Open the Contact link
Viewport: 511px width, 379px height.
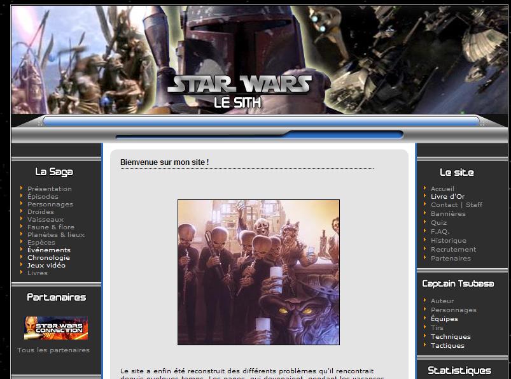pos(444,205)
